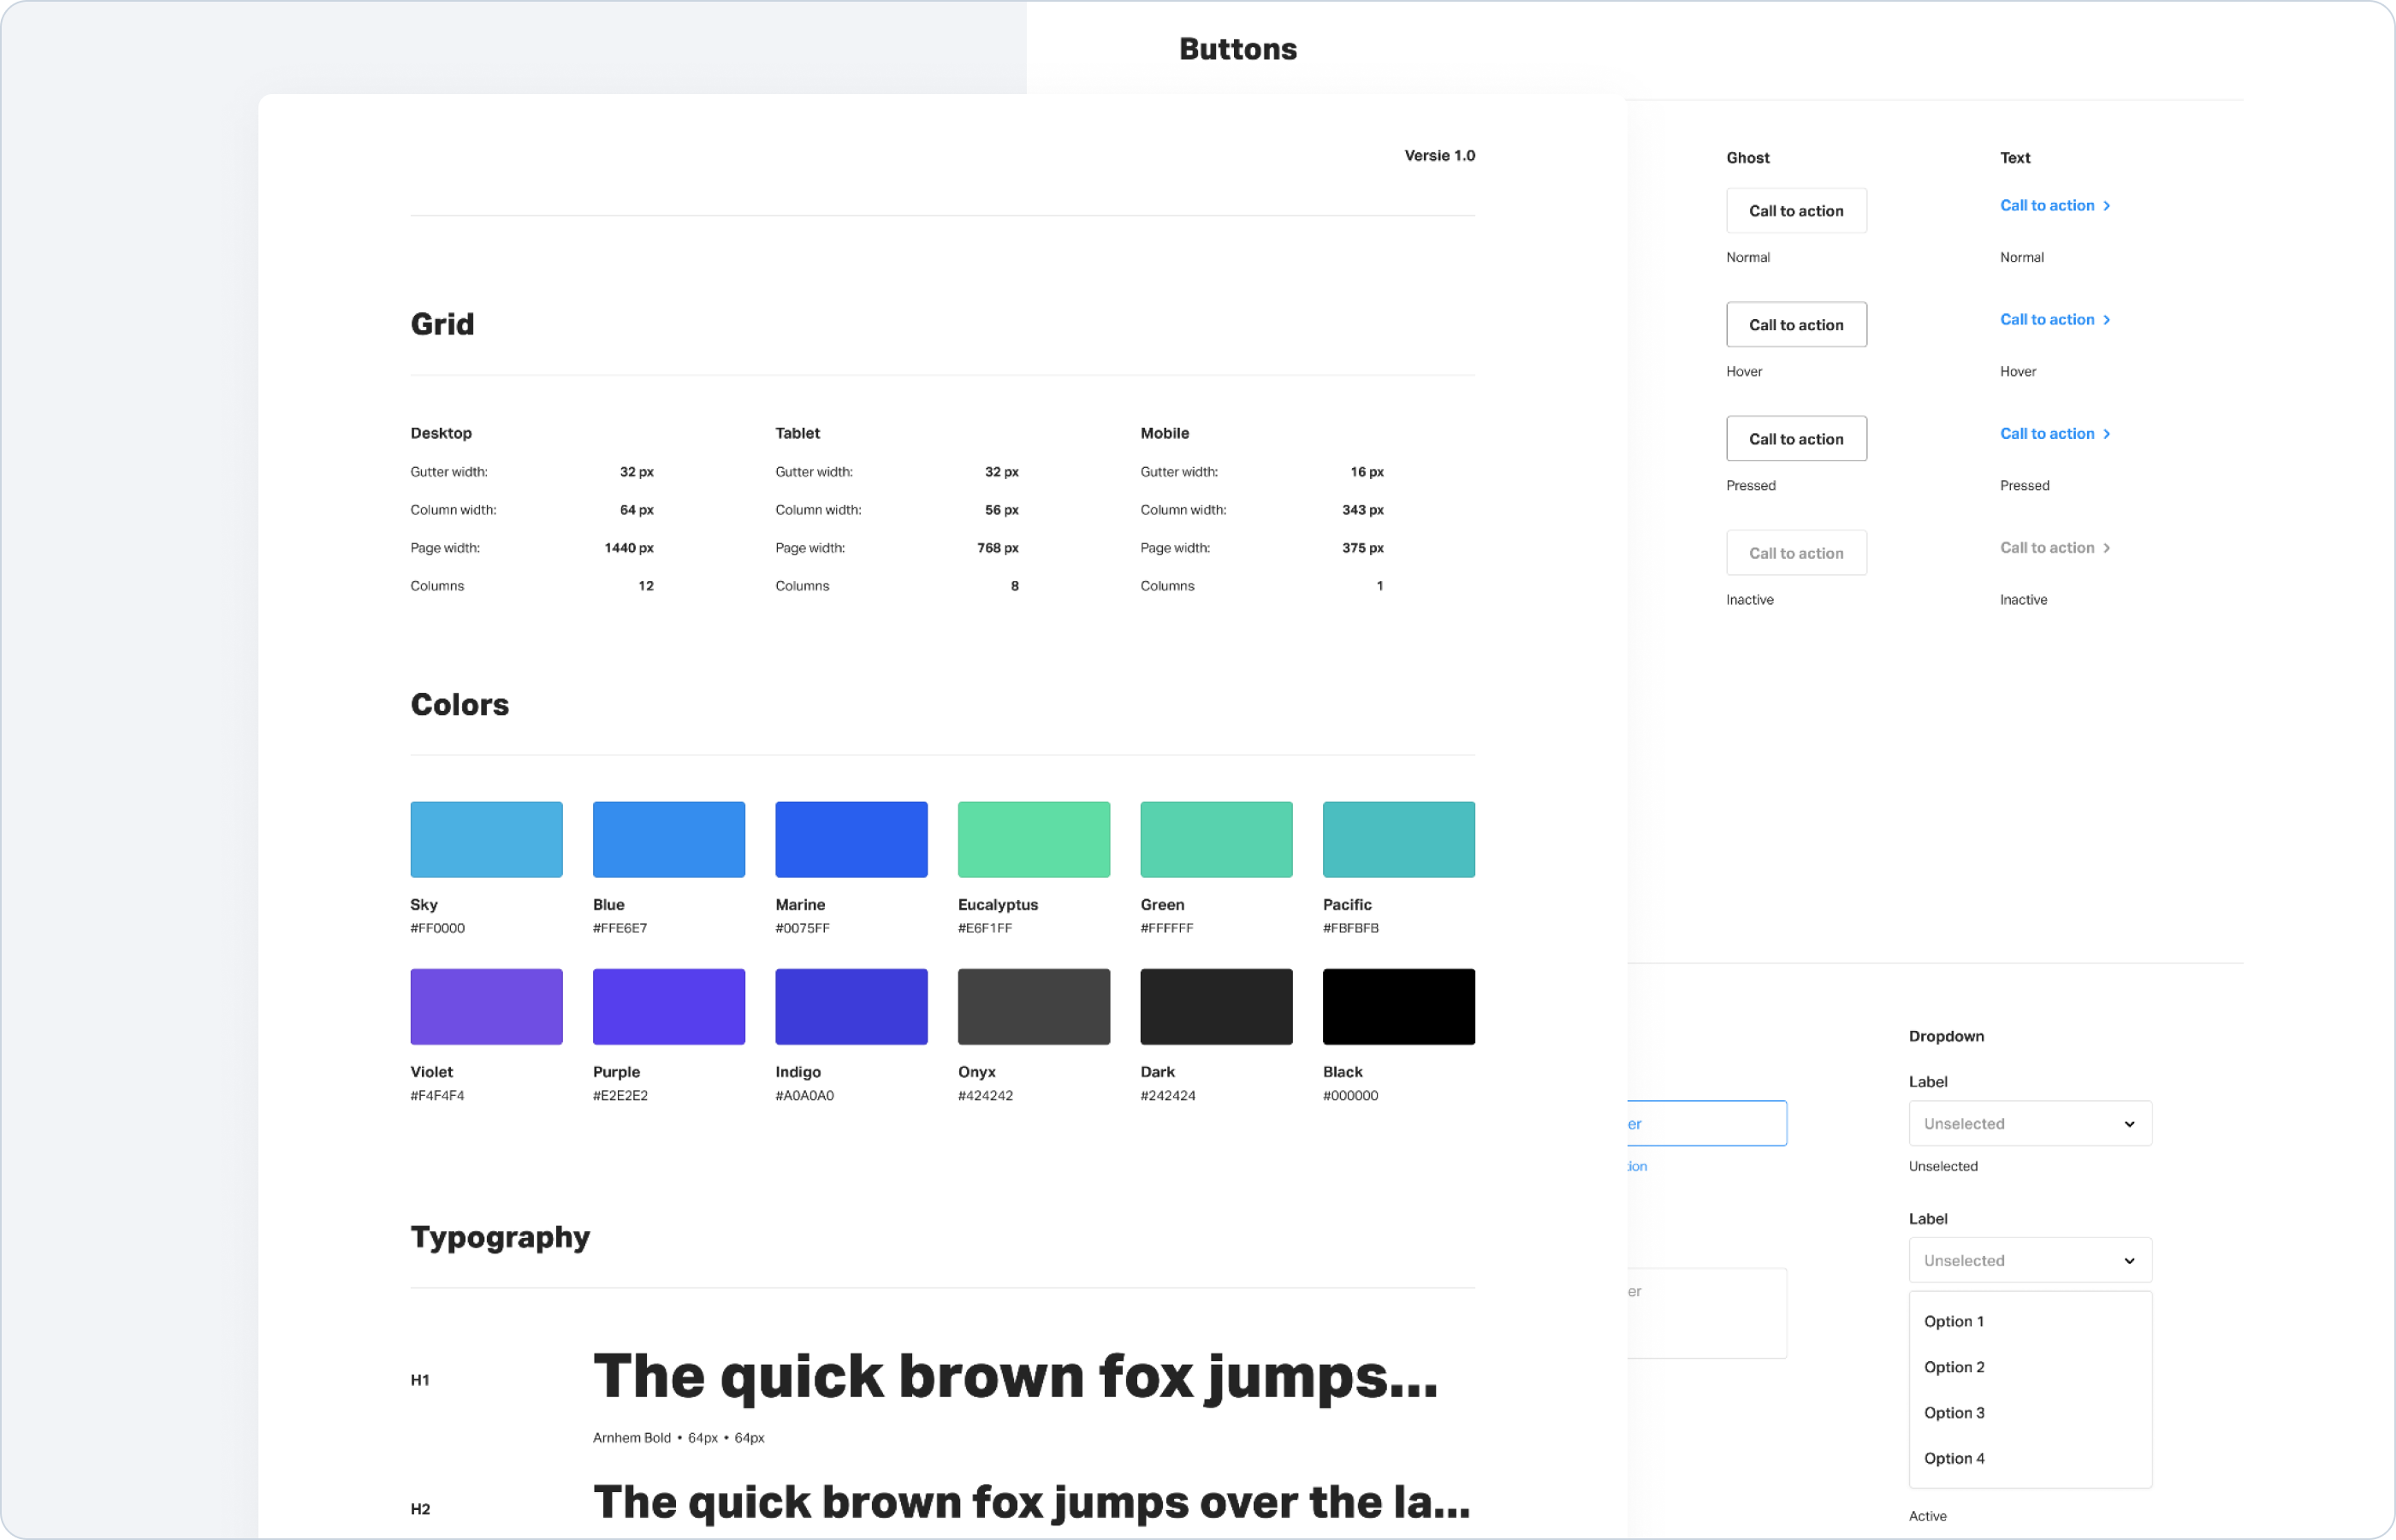This screenshot has width=2396, height=1540.
Task: Select the Onyx color swatch
Action: coord(1034,1007)
